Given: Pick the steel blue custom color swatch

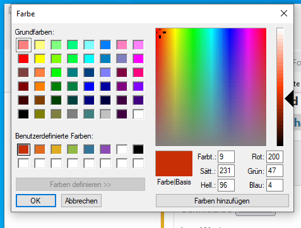Looking at the screenshot, I should (89, 150).
